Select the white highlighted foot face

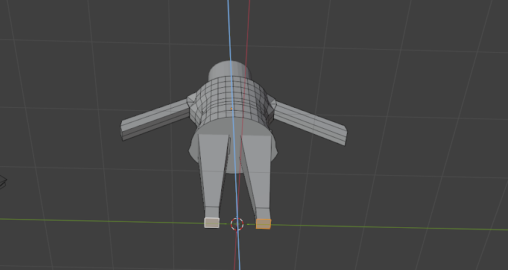click(x=211, y=223)
